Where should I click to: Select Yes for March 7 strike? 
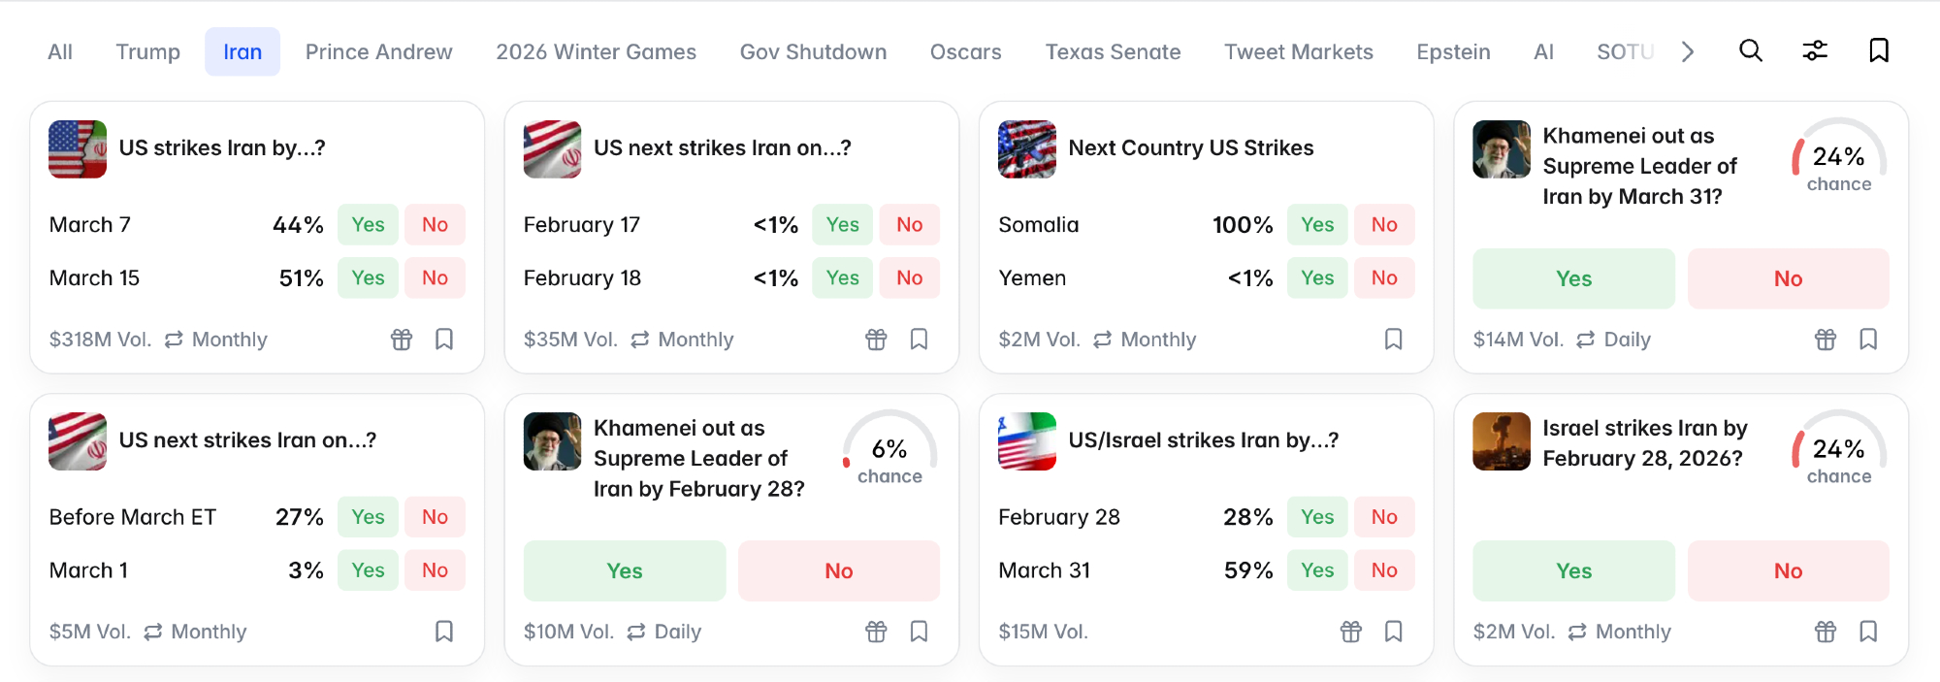[368, 225]
